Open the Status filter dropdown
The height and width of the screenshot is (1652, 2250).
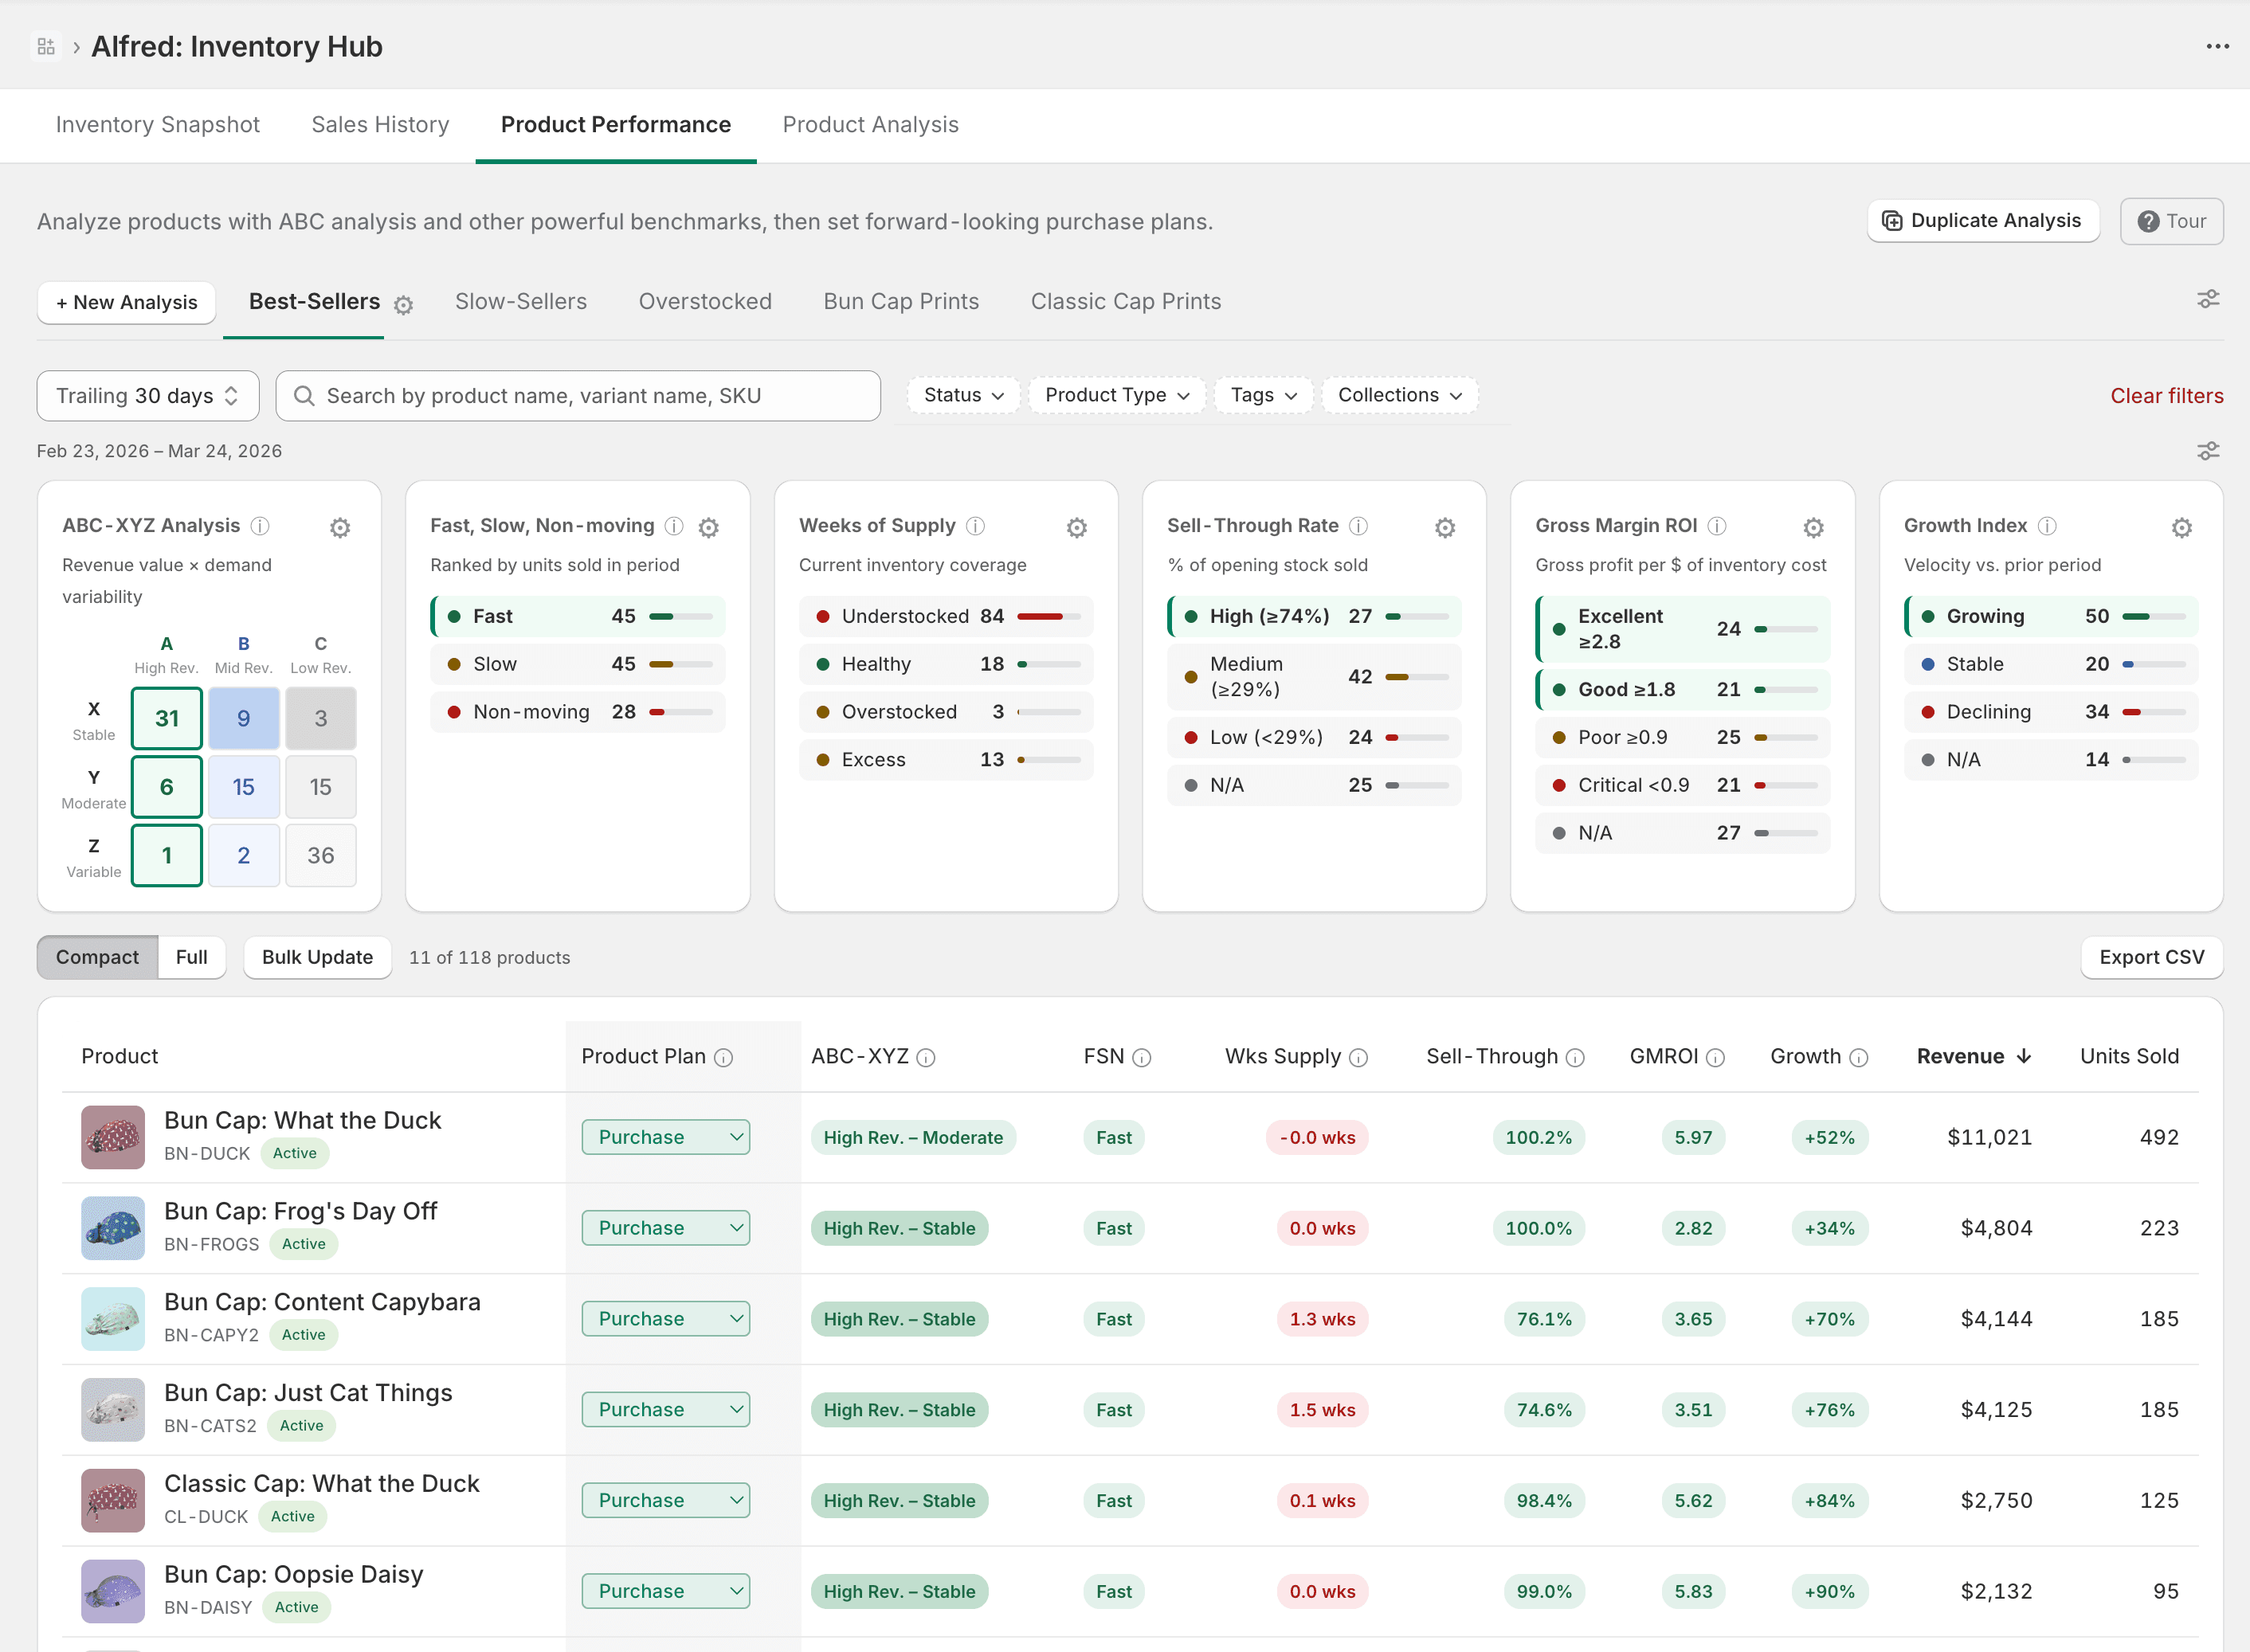961,395
